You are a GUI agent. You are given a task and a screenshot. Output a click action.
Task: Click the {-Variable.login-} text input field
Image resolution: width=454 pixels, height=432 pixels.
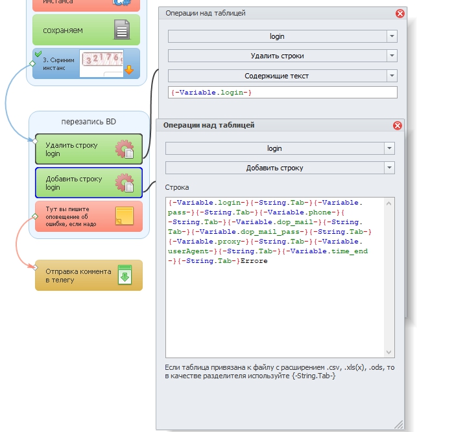tap(282, 93)
